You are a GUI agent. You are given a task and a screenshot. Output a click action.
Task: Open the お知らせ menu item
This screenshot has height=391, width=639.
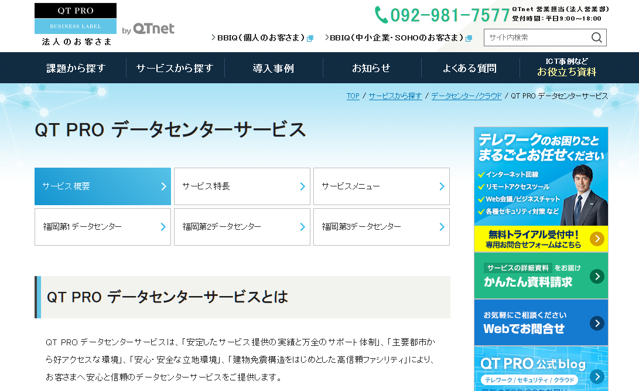(x=372, y=68)
